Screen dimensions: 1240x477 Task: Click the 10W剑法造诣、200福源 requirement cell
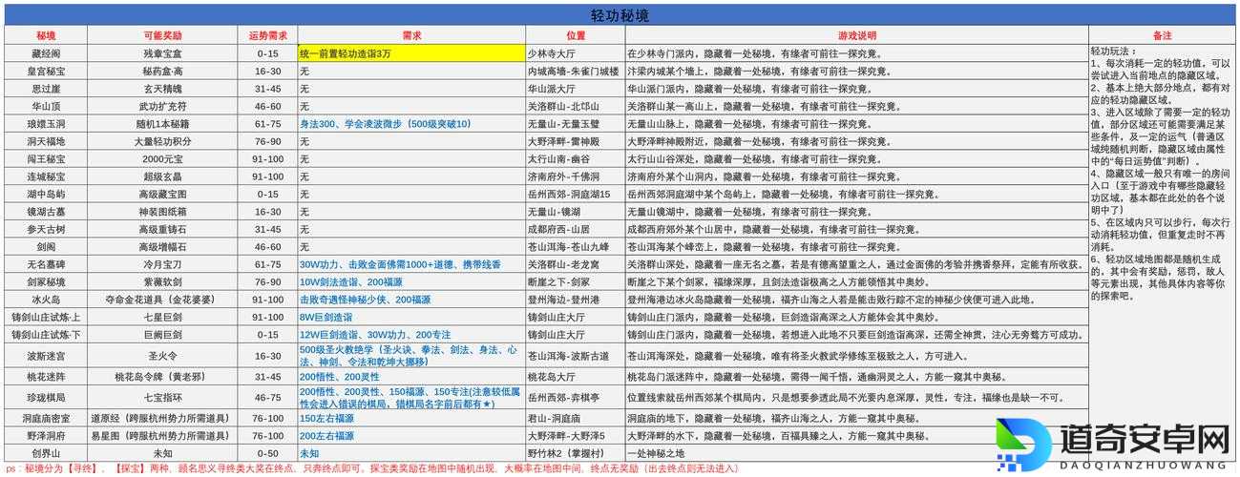[411, 281]
